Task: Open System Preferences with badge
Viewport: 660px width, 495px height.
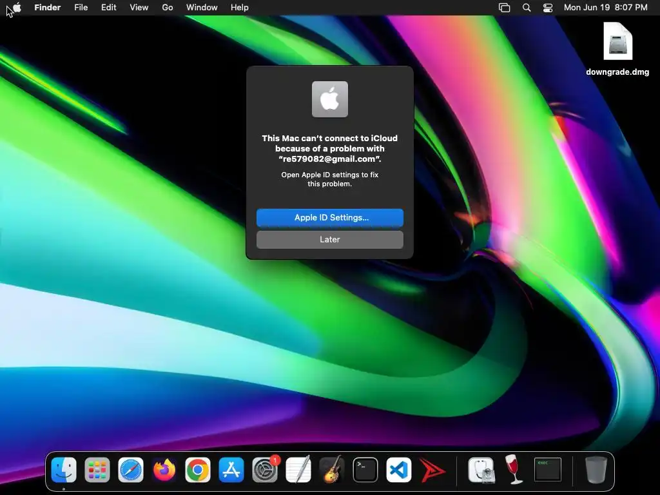Action: (x=265, y=470)
